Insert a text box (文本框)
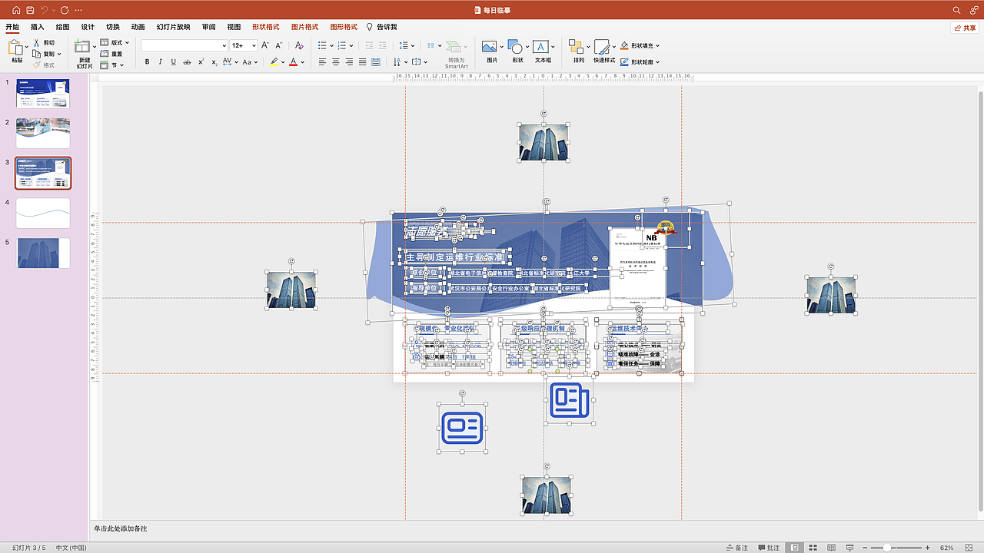984x553 pixels. 543,51
